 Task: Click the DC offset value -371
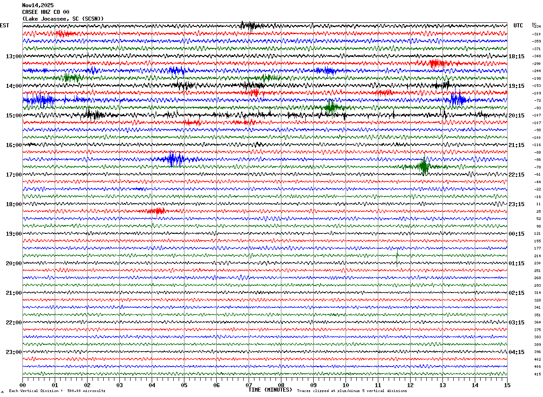(x=536, y=49)
